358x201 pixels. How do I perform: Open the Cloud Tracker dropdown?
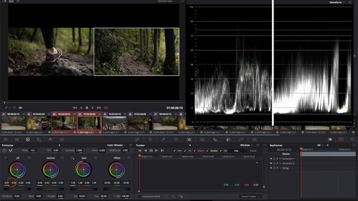250,196
